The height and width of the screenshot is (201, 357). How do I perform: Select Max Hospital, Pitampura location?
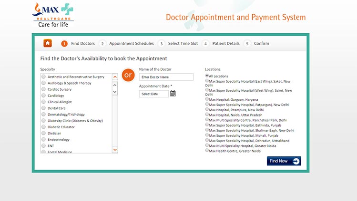tap(207, 109)
